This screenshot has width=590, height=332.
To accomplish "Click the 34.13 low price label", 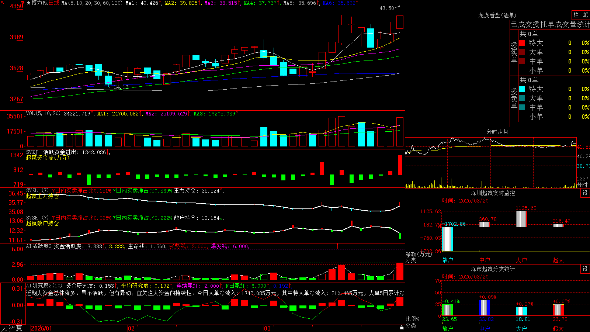I will point(121,87).
